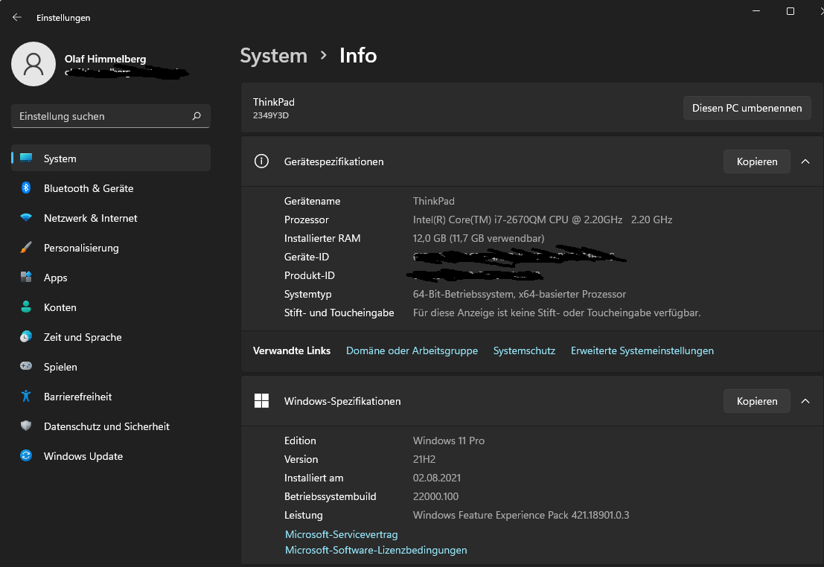This screenshot has height=567, width=824.
Task: Click the model number 2349Y3D
Action: coord(271,115)
